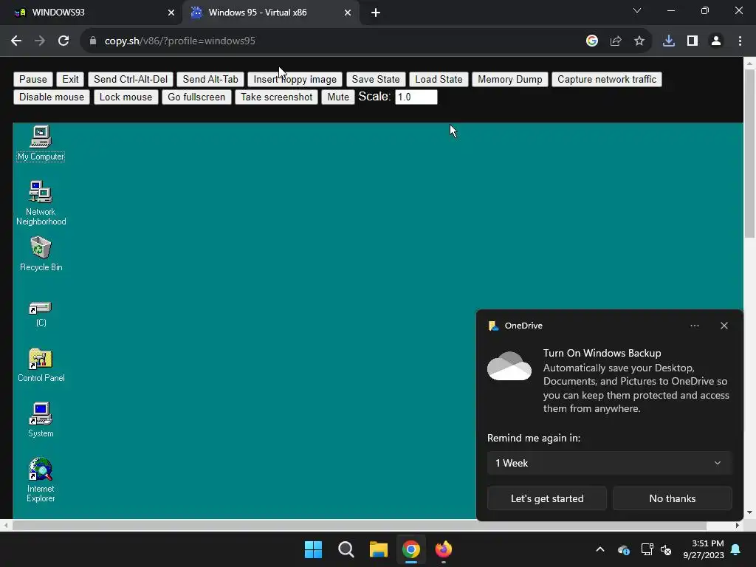The height and width of the screenshot is (567, 756).
Task: Toggle Disable mouse button
Action: [51, 97]
